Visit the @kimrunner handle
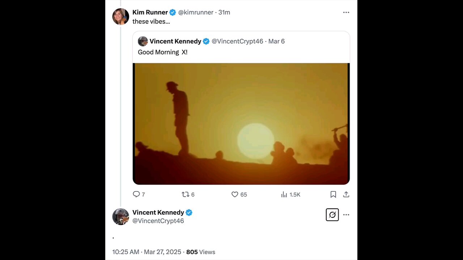Image resolution: width=463 pixels, height=260 pixels. pos(196,12)
